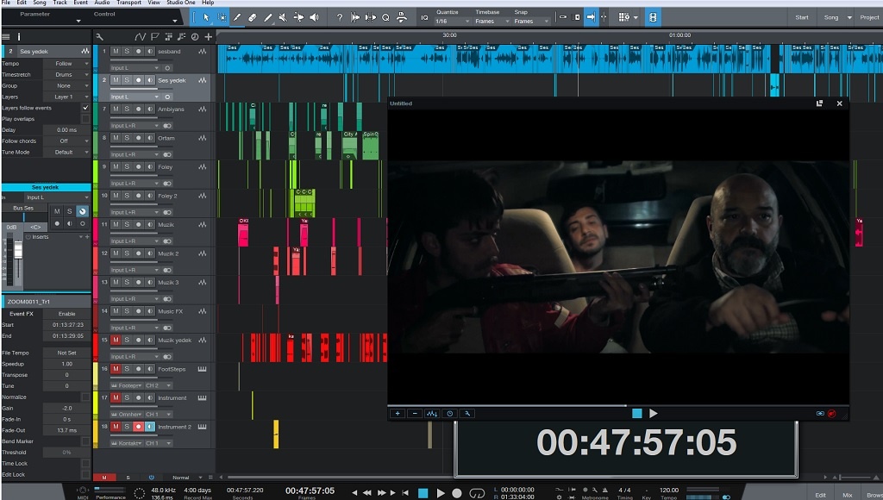The image size is (883, 500).
Task: Open track list hamburger icon
Action: (x=6, y=37)
